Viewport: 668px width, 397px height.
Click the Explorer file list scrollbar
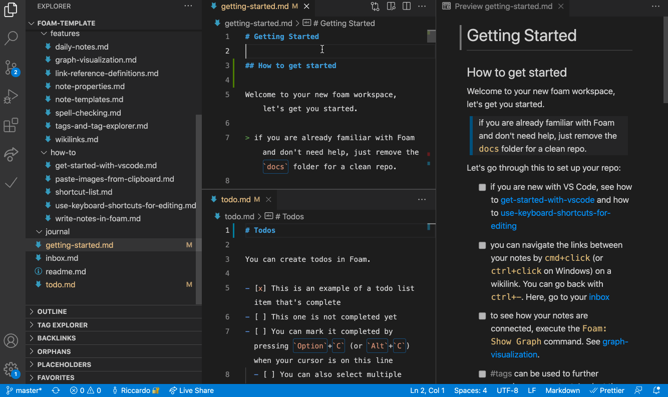tap(199, 209)
